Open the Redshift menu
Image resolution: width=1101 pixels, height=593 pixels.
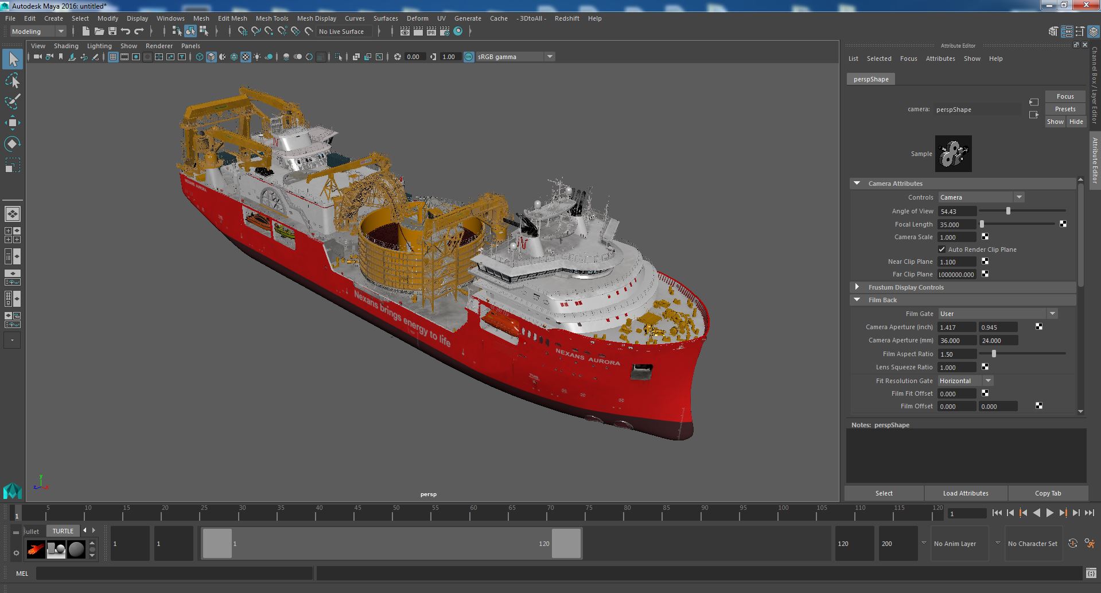coord(567,18)
